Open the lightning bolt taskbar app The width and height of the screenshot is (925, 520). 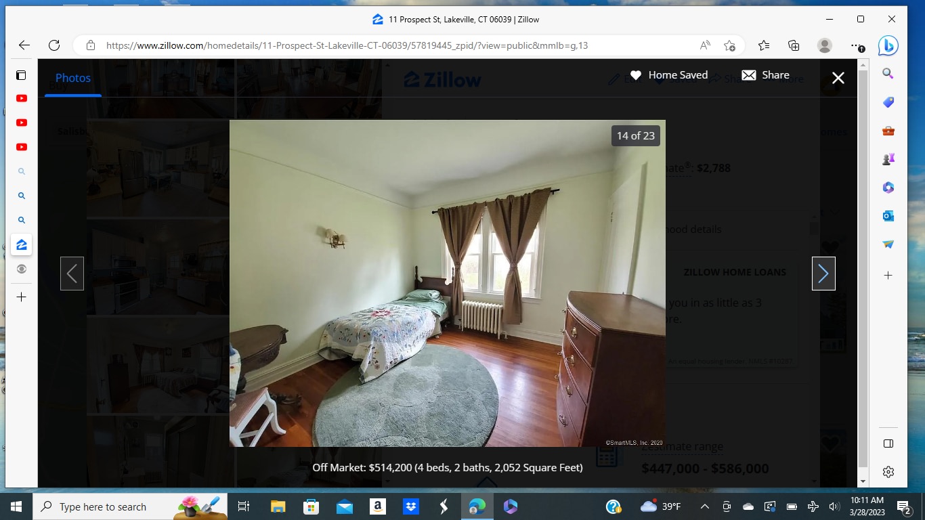coord(444,506)
